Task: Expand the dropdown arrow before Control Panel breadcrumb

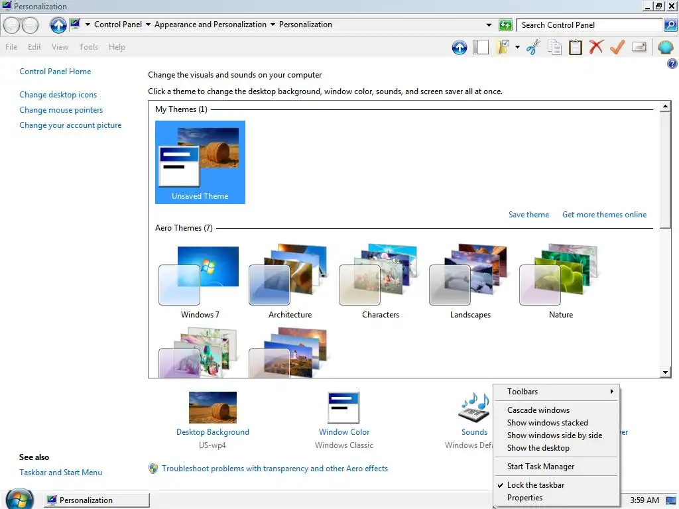Action: [x=88, y=25]
